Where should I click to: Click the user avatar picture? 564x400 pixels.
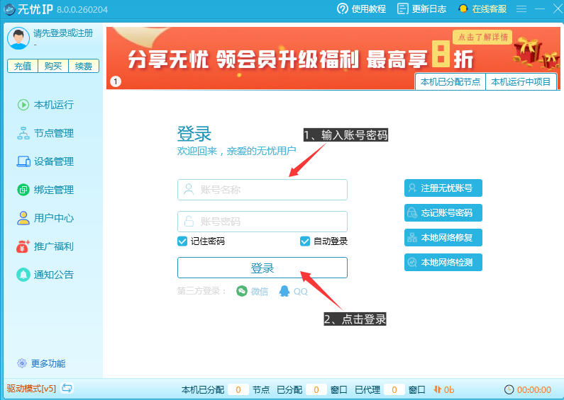(x=18, y=38)
